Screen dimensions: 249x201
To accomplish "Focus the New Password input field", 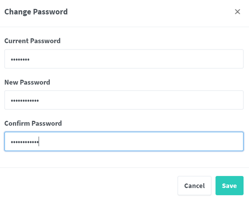I will click(124, 100).
